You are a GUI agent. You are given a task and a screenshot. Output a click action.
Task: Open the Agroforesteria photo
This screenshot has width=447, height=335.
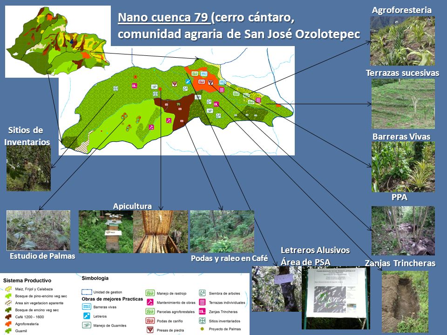tap(402, 41)
